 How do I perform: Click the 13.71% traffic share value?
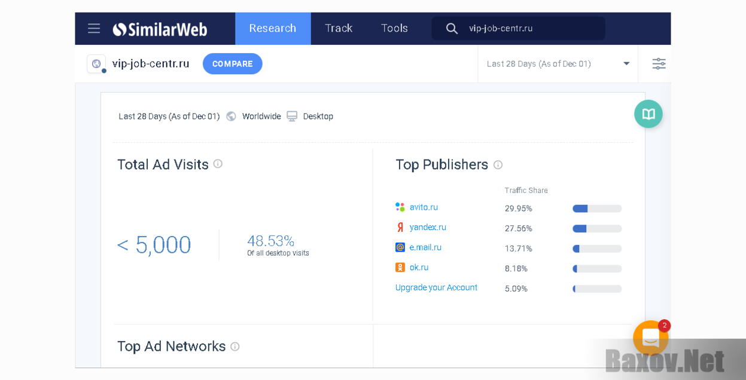(x=519, y=249)
